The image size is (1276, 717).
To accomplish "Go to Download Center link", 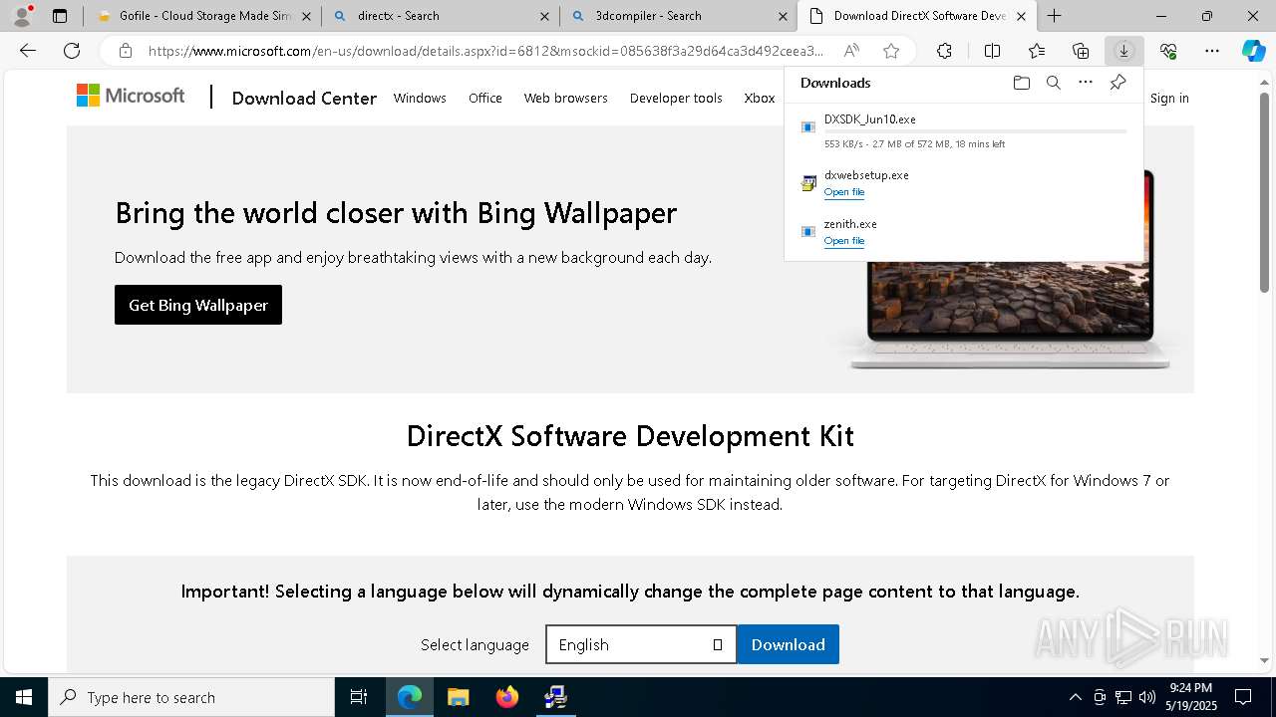I will click(304, 98).
